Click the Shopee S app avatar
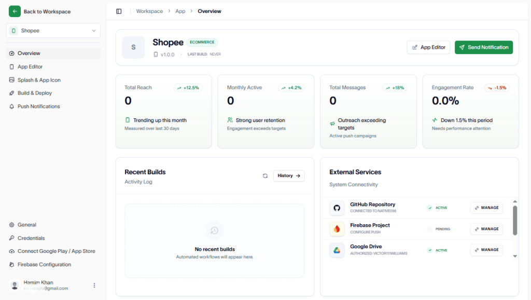The image size is (531, 300). 133,47
